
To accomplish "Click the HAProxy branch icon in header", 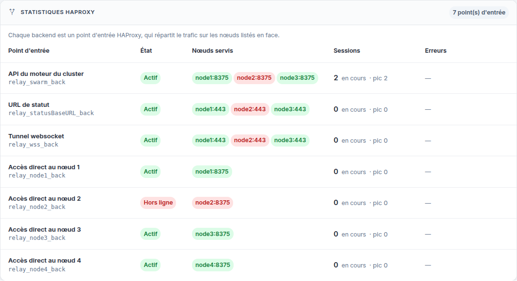I will point(12,12).
